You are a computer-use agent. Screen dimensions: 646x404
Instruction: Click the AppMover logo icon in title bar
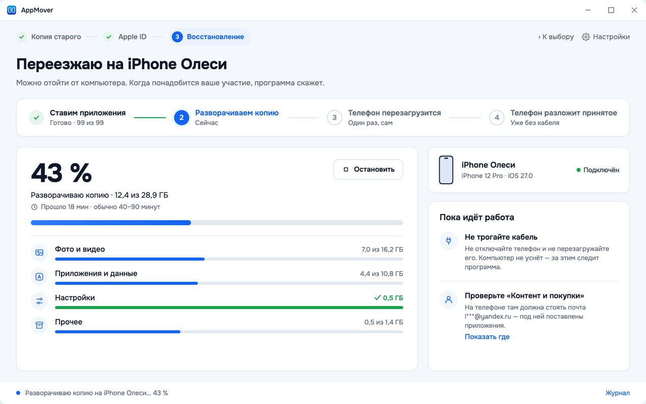pyautogui.click(x=11, y=10)
